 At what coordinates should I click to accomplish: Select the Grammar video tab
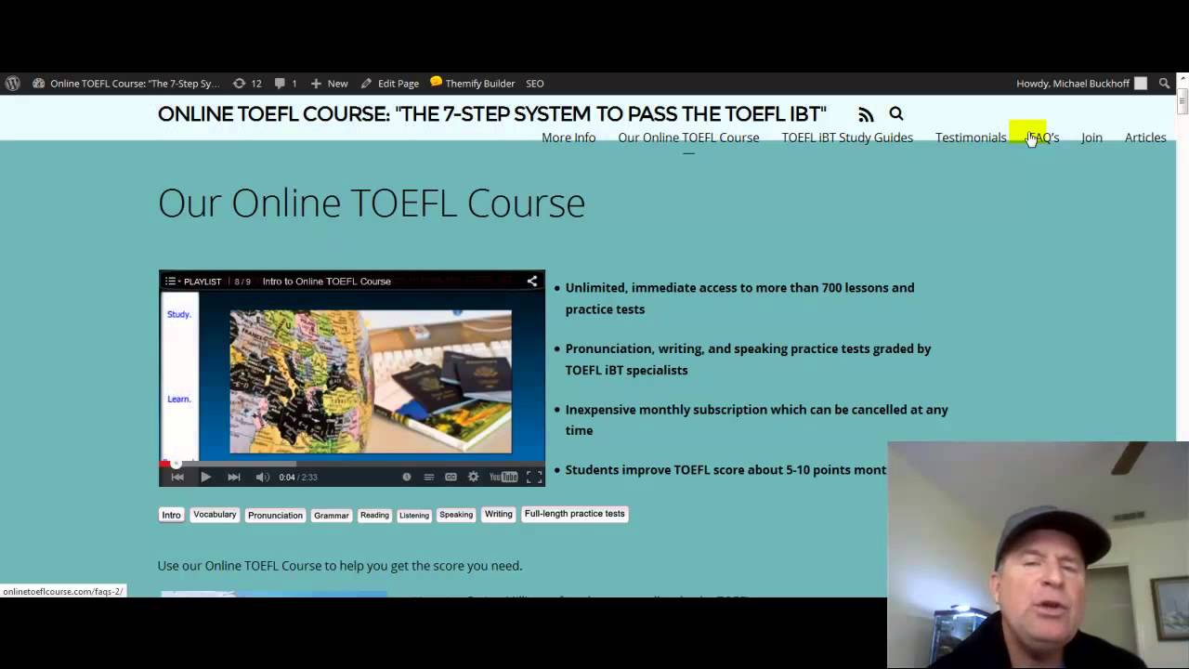331,515
